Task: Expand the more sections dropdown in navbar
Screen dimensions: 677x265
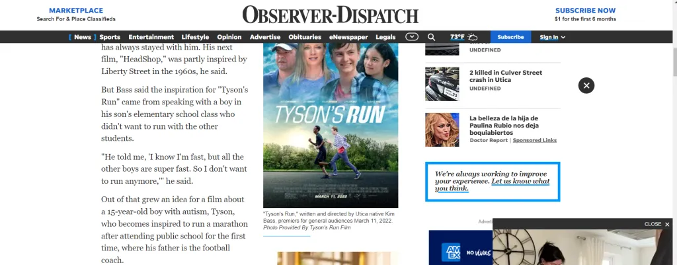Action: click(412, 37)
